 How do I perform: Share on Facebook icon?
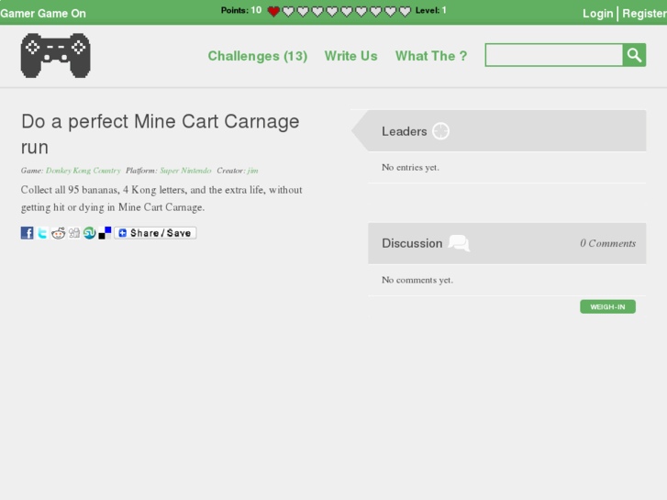(x=28, y=233)
